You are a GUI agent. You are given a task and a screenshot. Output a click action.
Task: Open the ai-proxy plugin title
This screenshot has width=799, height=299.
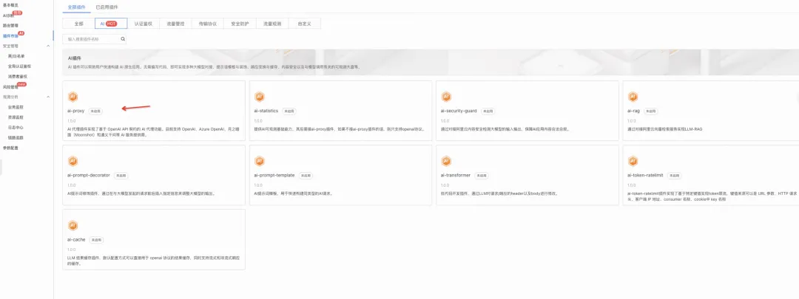click(x=76, y=110)
